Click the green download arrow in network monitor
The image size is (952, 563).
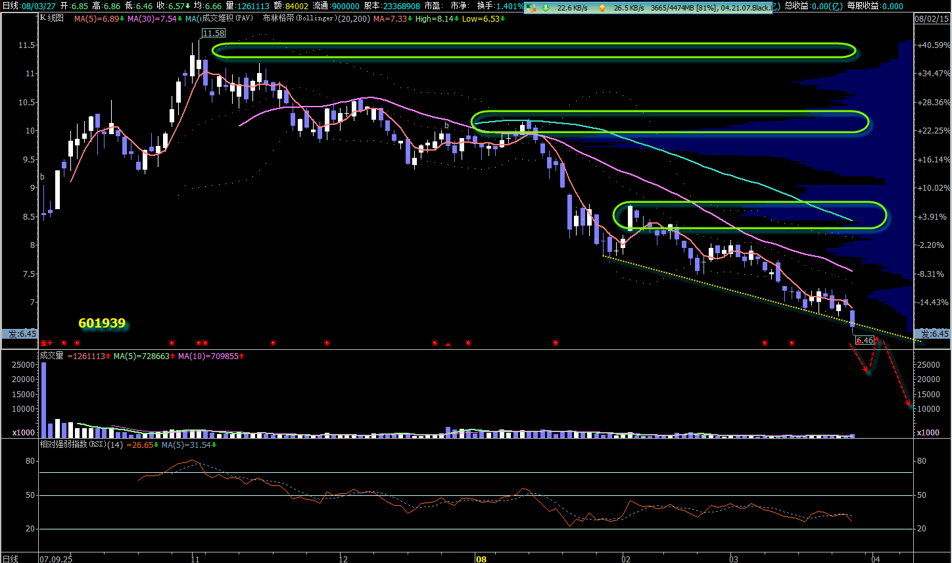coord(545,8)
